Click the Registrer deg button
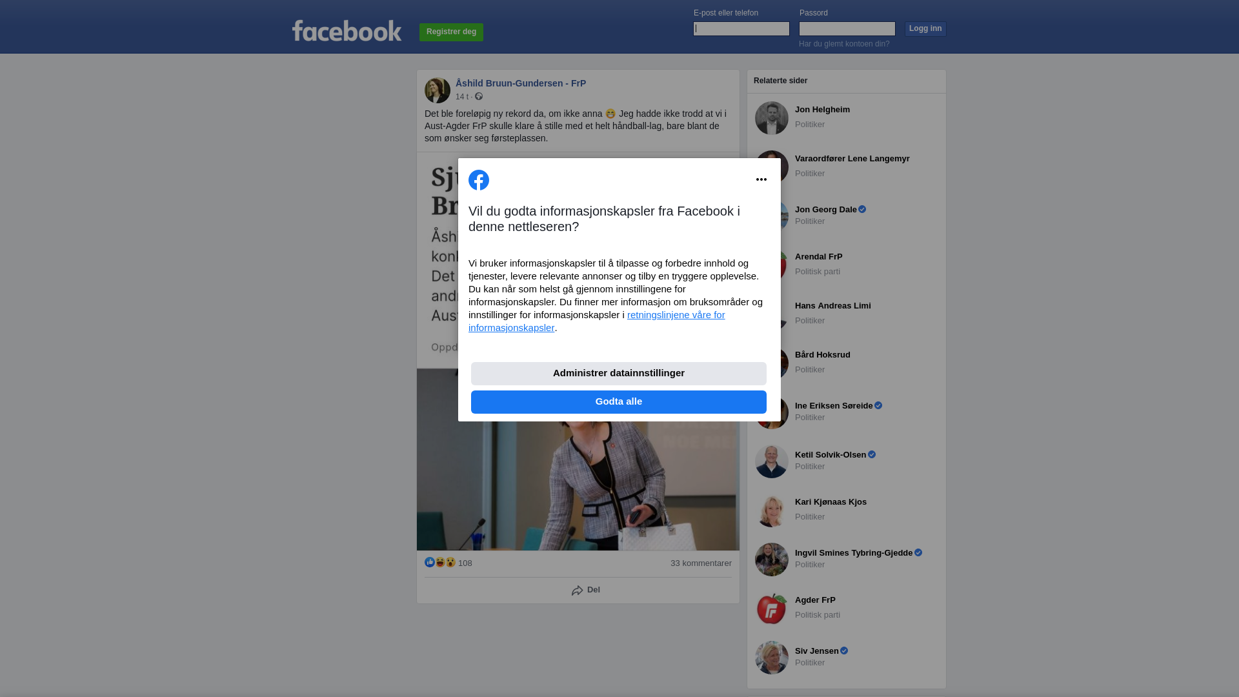This screenshot has width=1239, height=697. pos(451,32)
